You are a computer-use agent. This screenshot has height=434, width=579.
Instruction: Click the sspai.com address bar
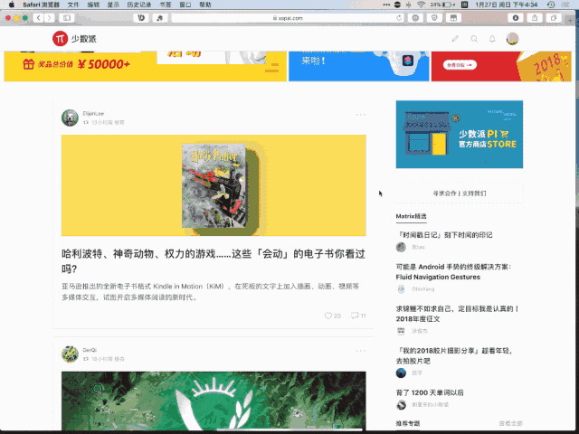tap(288, 18)
